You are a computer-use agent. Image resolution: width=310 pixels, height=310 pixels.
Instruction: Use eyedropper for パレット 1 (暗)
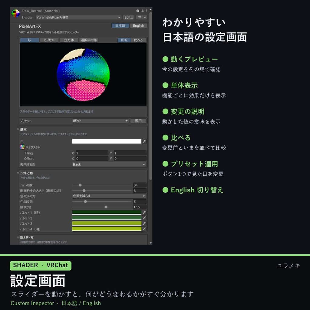pyautogui.click(x=144, y=213)
